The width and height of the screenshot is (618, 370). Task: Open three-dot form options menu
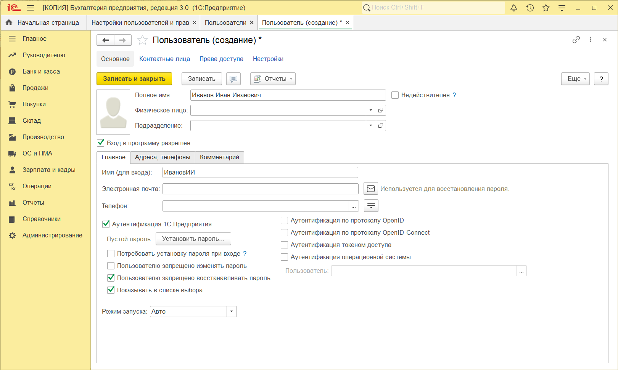(591, 40)
